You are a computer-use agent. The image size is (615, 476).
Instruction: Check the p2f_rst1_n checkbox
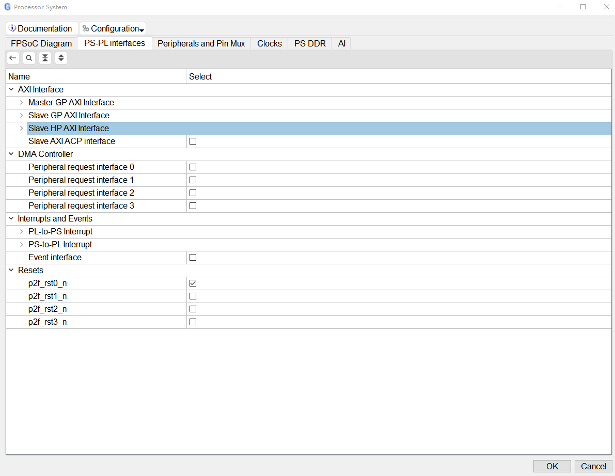pyautogui.click(x=193, y=296)
